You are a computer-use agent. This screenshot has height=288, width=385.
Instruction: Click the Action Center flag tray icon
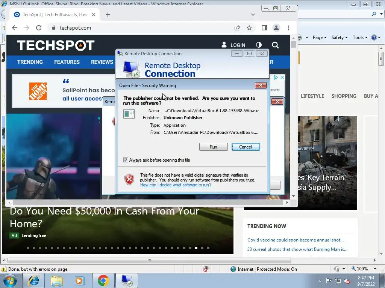point(329,281)
